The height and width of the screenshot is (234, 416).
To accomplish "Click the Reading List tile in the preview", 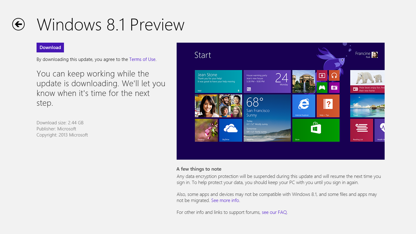I will pyautogui.click(x=361, y=130).
